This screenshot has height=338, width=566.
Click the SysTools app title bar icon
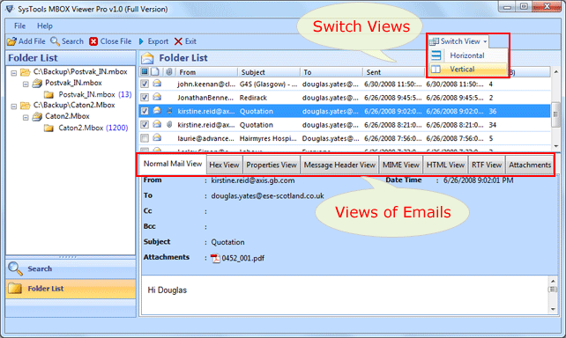tap(10, 9)
